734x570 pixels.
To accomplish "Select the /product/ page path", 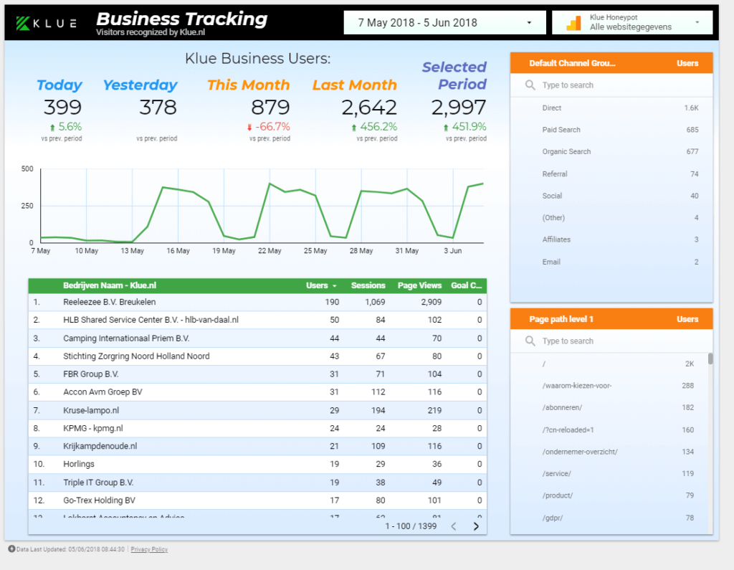I will pyautogui.click(x=609, y=495).
